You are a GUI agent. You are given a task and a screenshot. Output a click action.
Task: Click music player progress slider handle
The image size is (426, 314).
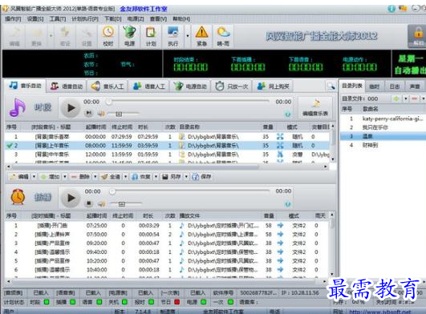click(108, 102)
